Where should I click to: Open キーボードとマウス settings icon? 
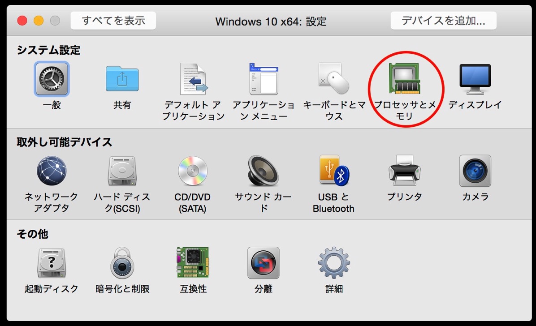click(333, 78)
